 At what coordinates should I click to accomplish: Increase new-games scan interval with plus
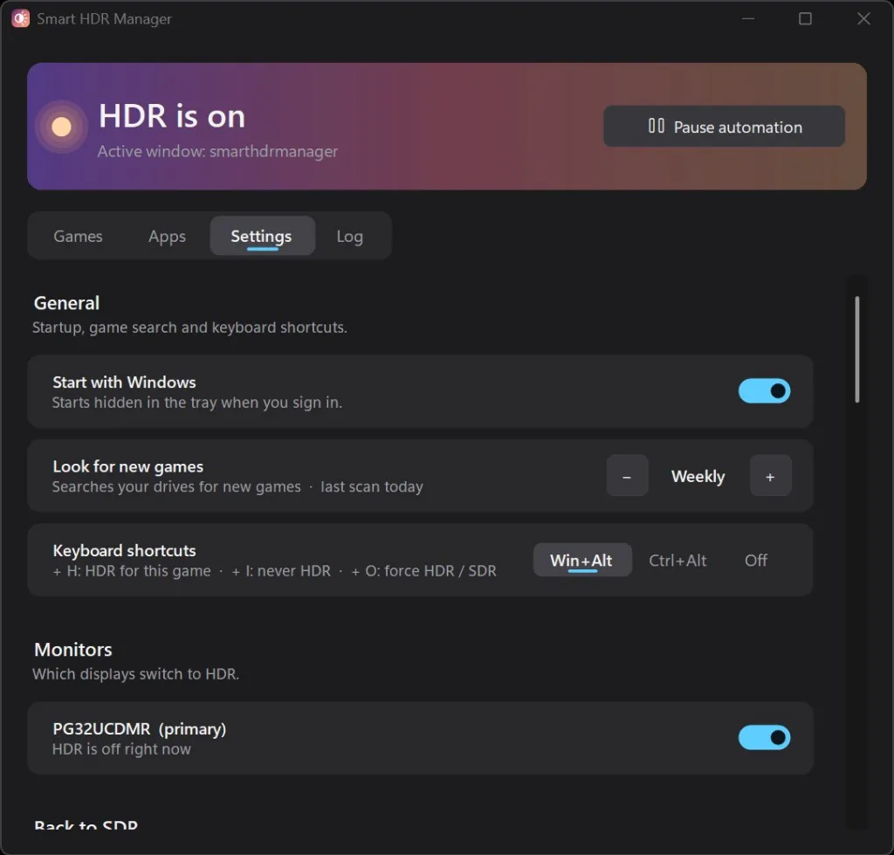pyautogui.click(x=770, y=476)
